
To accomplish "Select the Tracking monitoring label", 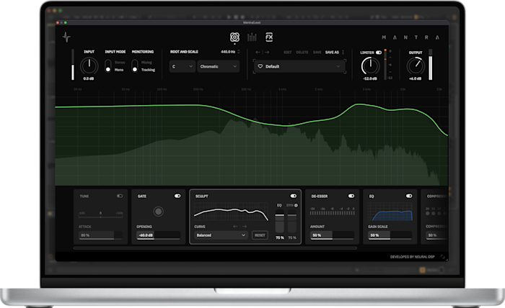I will click(x=148, y=70).
